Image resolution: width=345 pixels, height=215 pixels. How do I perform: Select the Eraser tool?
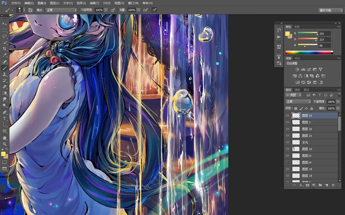pyautogui.click(x=4, y=87)
